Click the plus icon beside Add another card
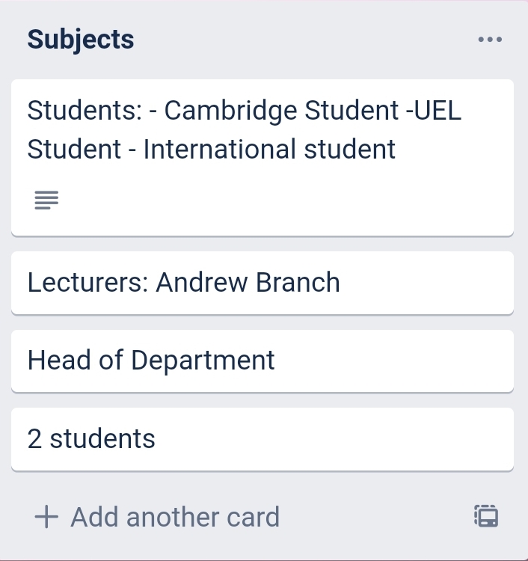This screenshot has height=561, width=528. (46, 517)
